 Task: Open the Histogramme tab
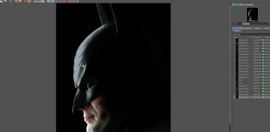(x=248, y=5)
